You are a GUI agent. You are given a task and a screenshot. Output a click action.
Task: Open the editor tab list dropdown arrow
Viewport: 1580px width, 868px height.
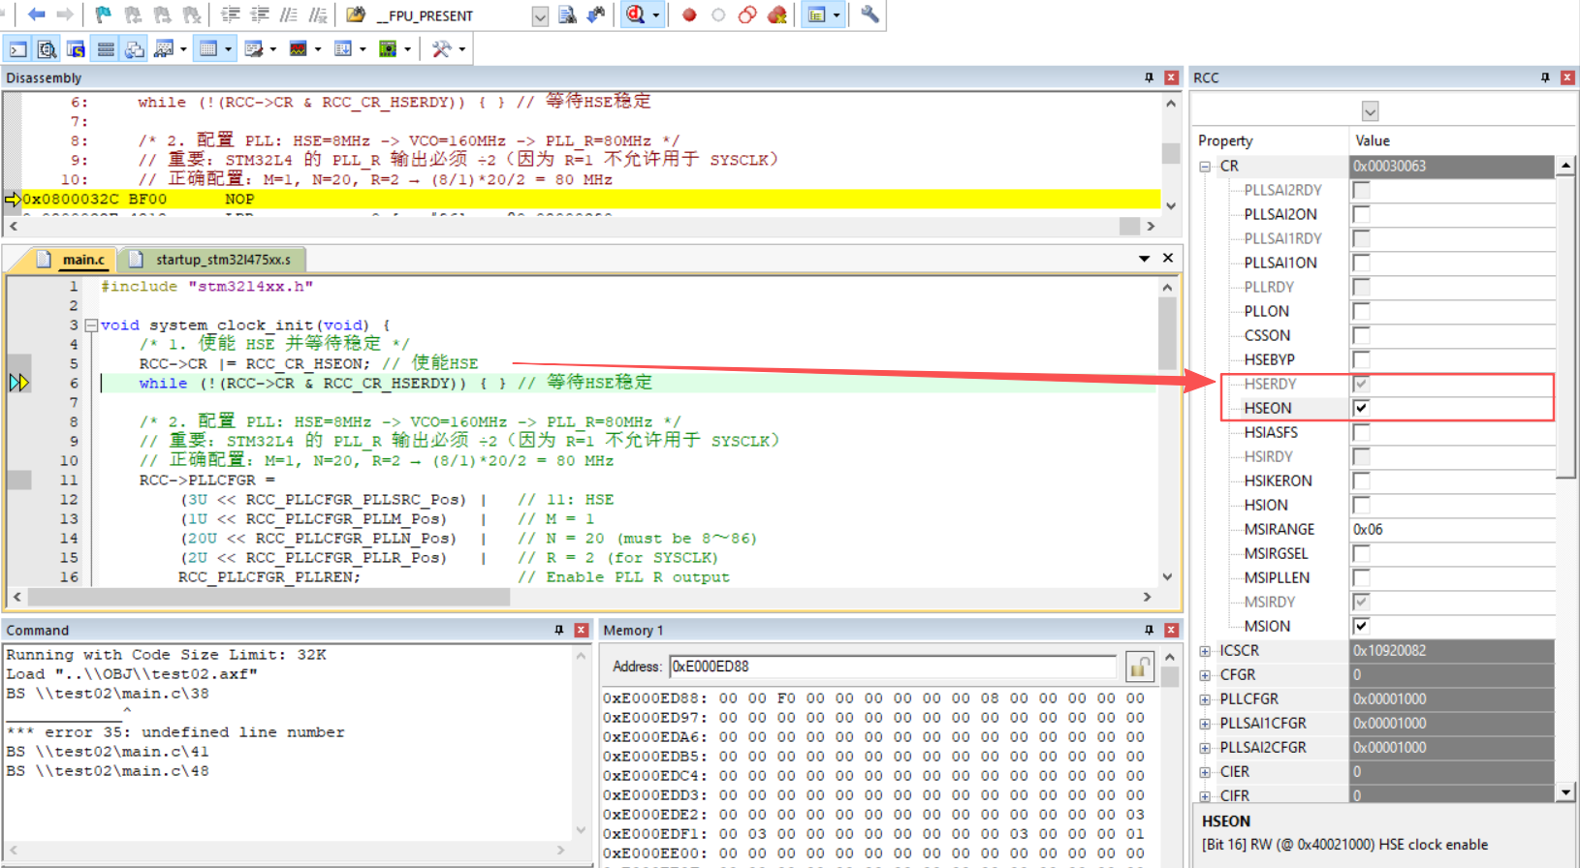(x=1144, y=258)
